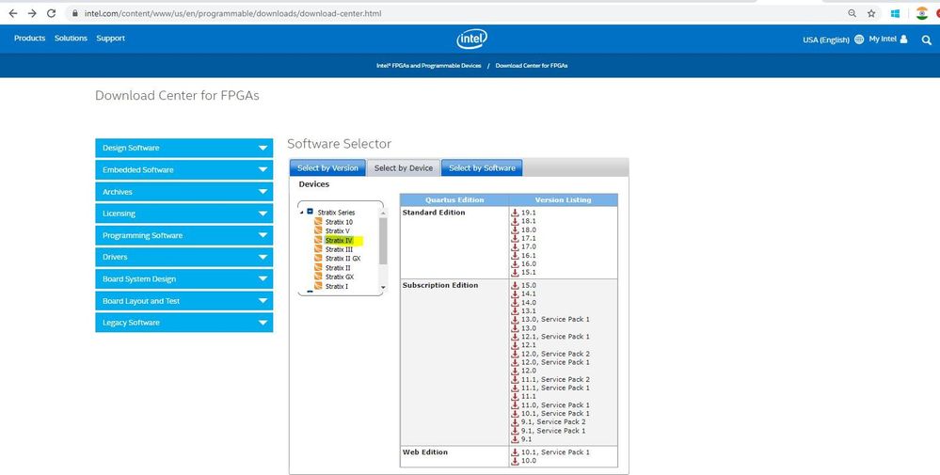Click the browser zoom magnifier icon
Viewport: 940px width, 475px height.
pos(852,14)
